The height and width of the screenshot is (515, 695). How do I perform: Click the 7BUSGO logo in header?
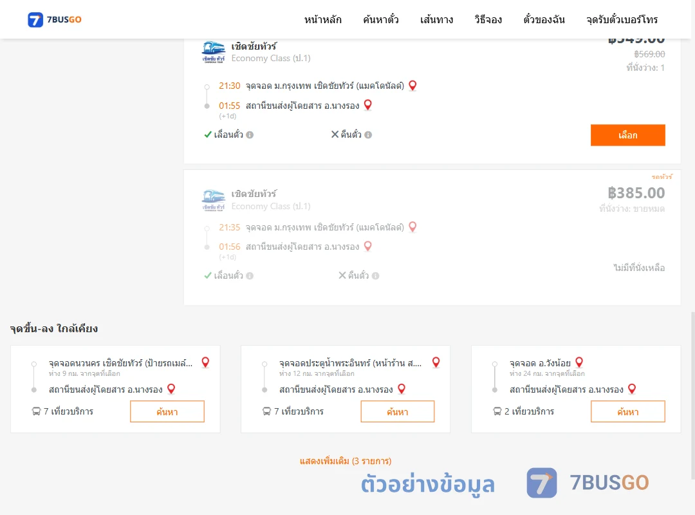click(x=55, y=19)
